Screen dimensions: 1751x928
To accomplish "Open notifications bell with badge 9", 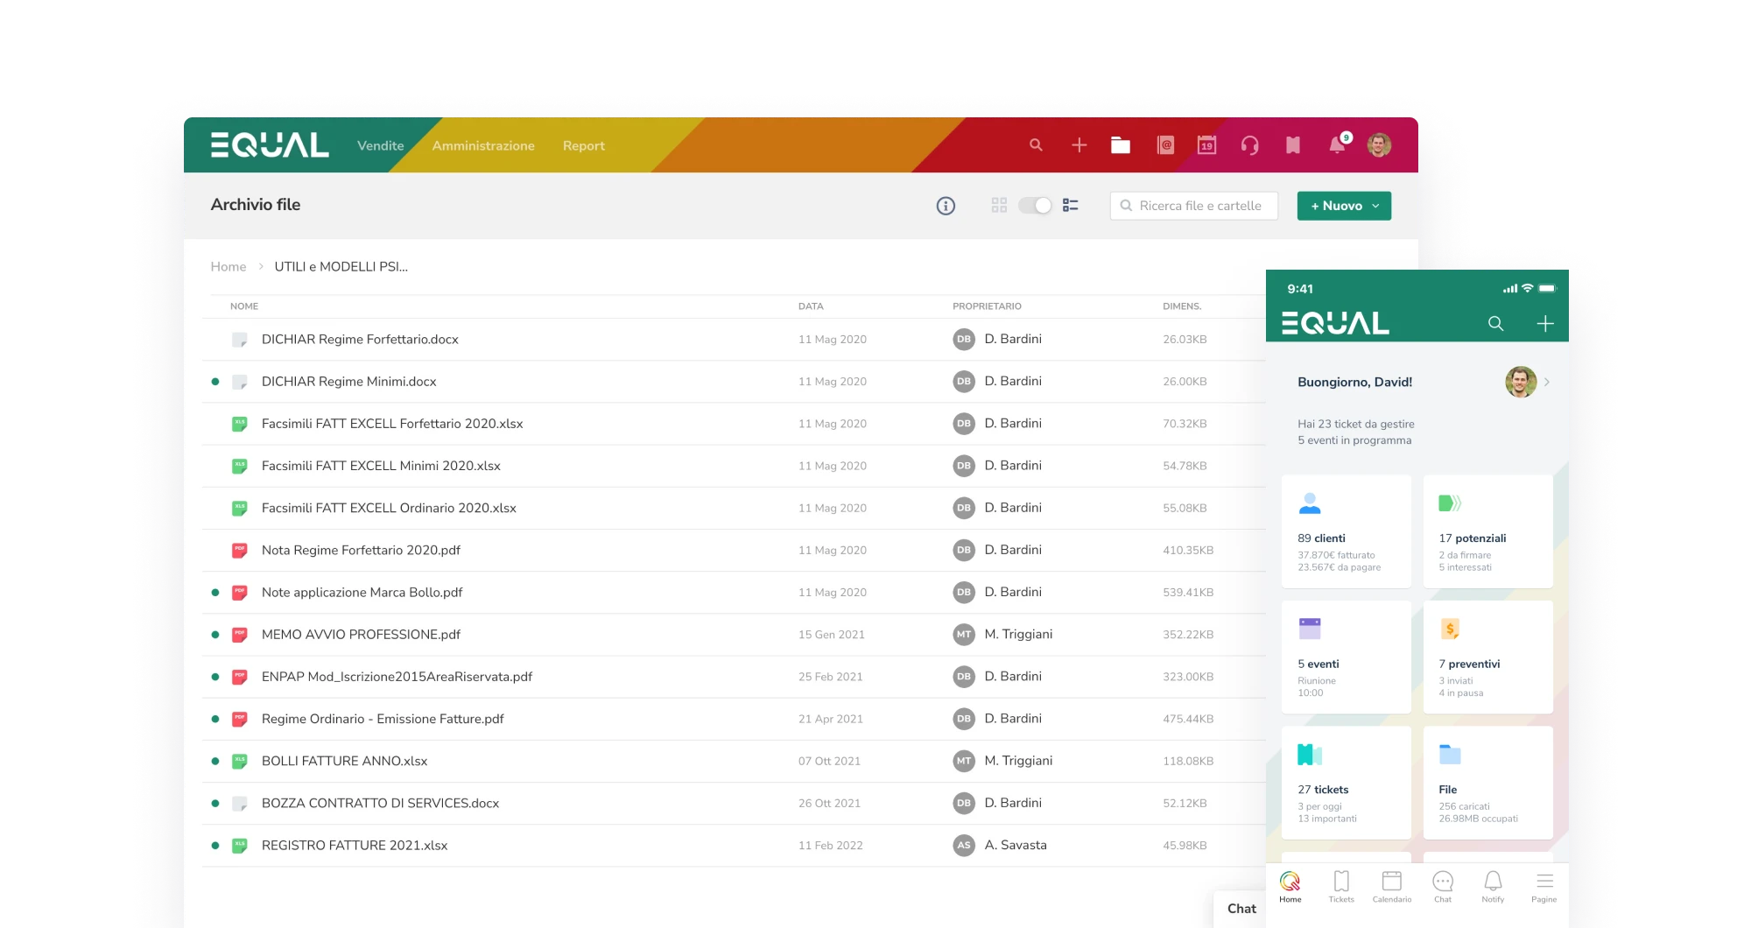I will (1337, 145).
